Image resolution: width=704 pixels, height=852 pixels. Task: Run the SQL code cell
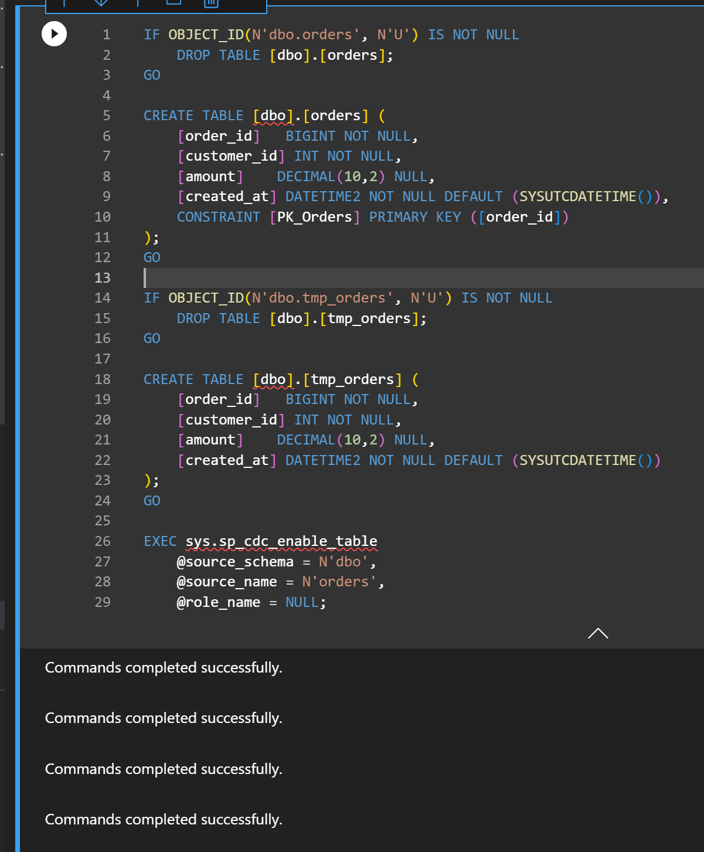click(x=54, y=33)
